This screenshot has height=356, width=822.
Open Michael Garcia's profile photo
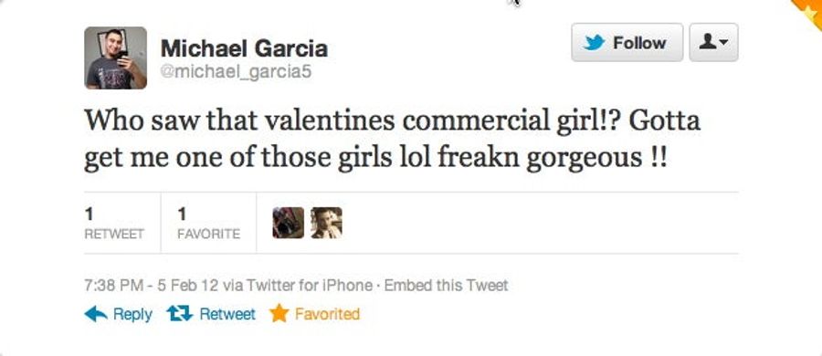click(x=115, y=58)
